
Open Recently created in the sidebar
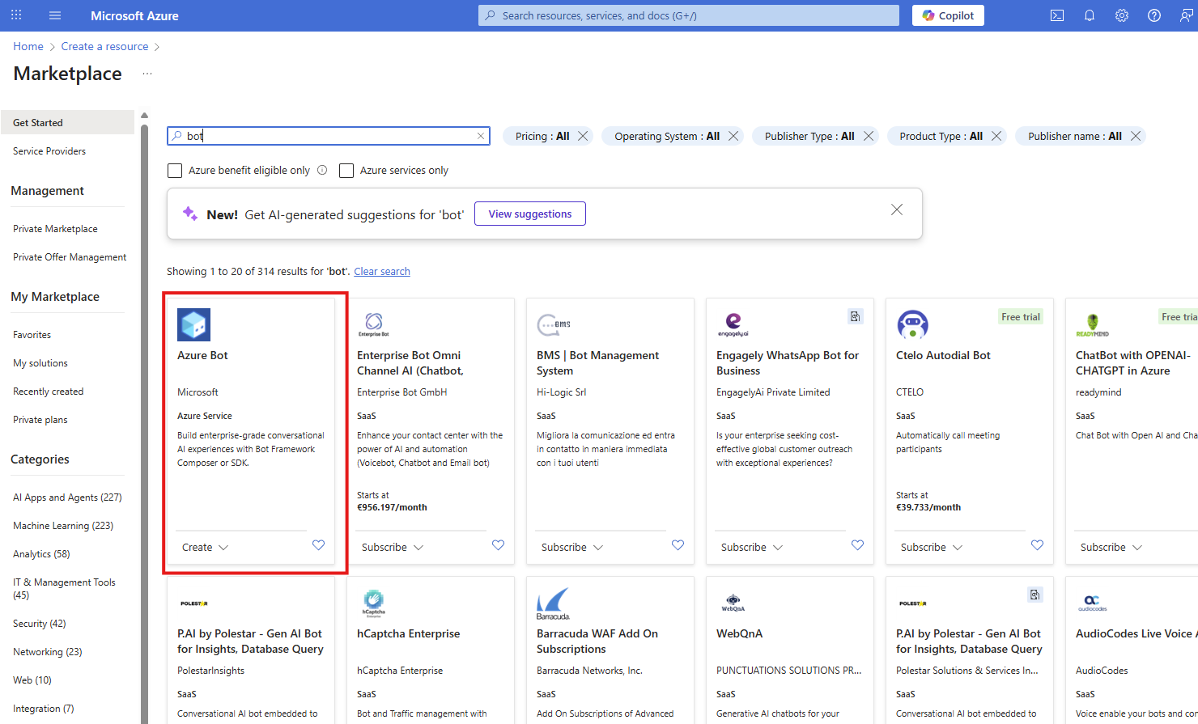[x=49, y=392]
